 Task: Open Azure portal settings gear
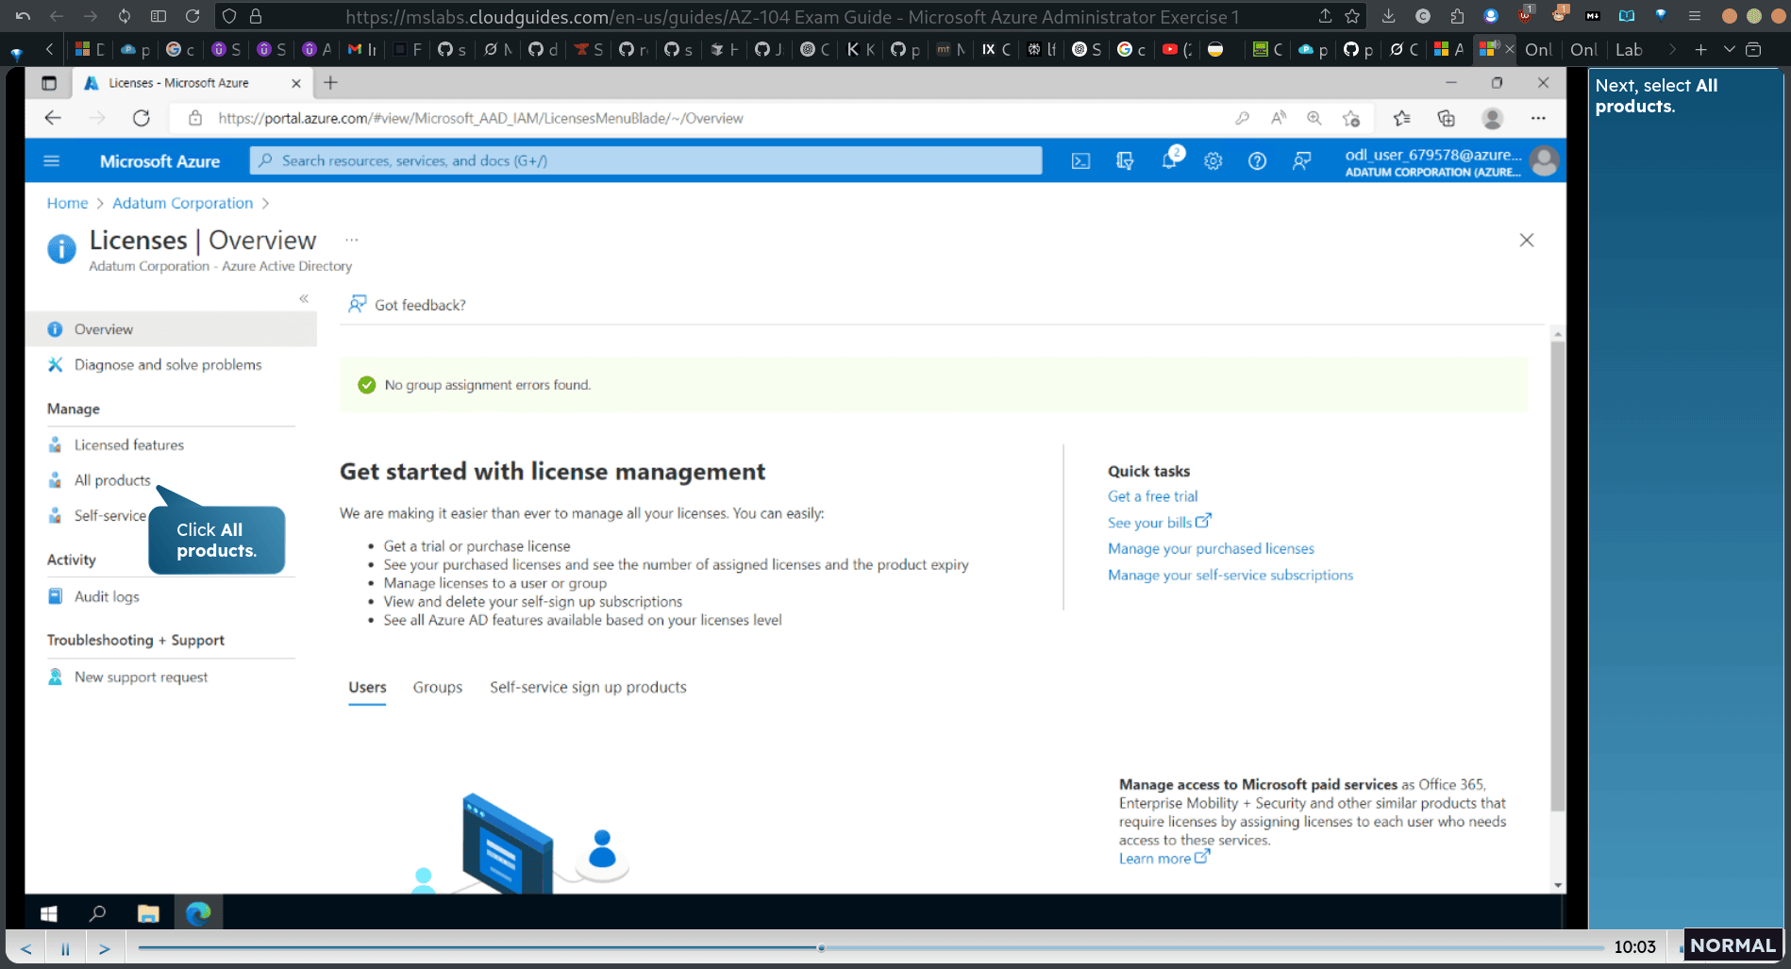point(1214,161)
